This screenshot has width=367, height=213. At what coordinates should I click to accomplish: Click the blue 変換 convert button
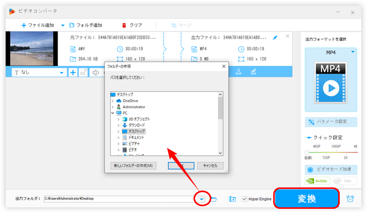pos(307,198)
